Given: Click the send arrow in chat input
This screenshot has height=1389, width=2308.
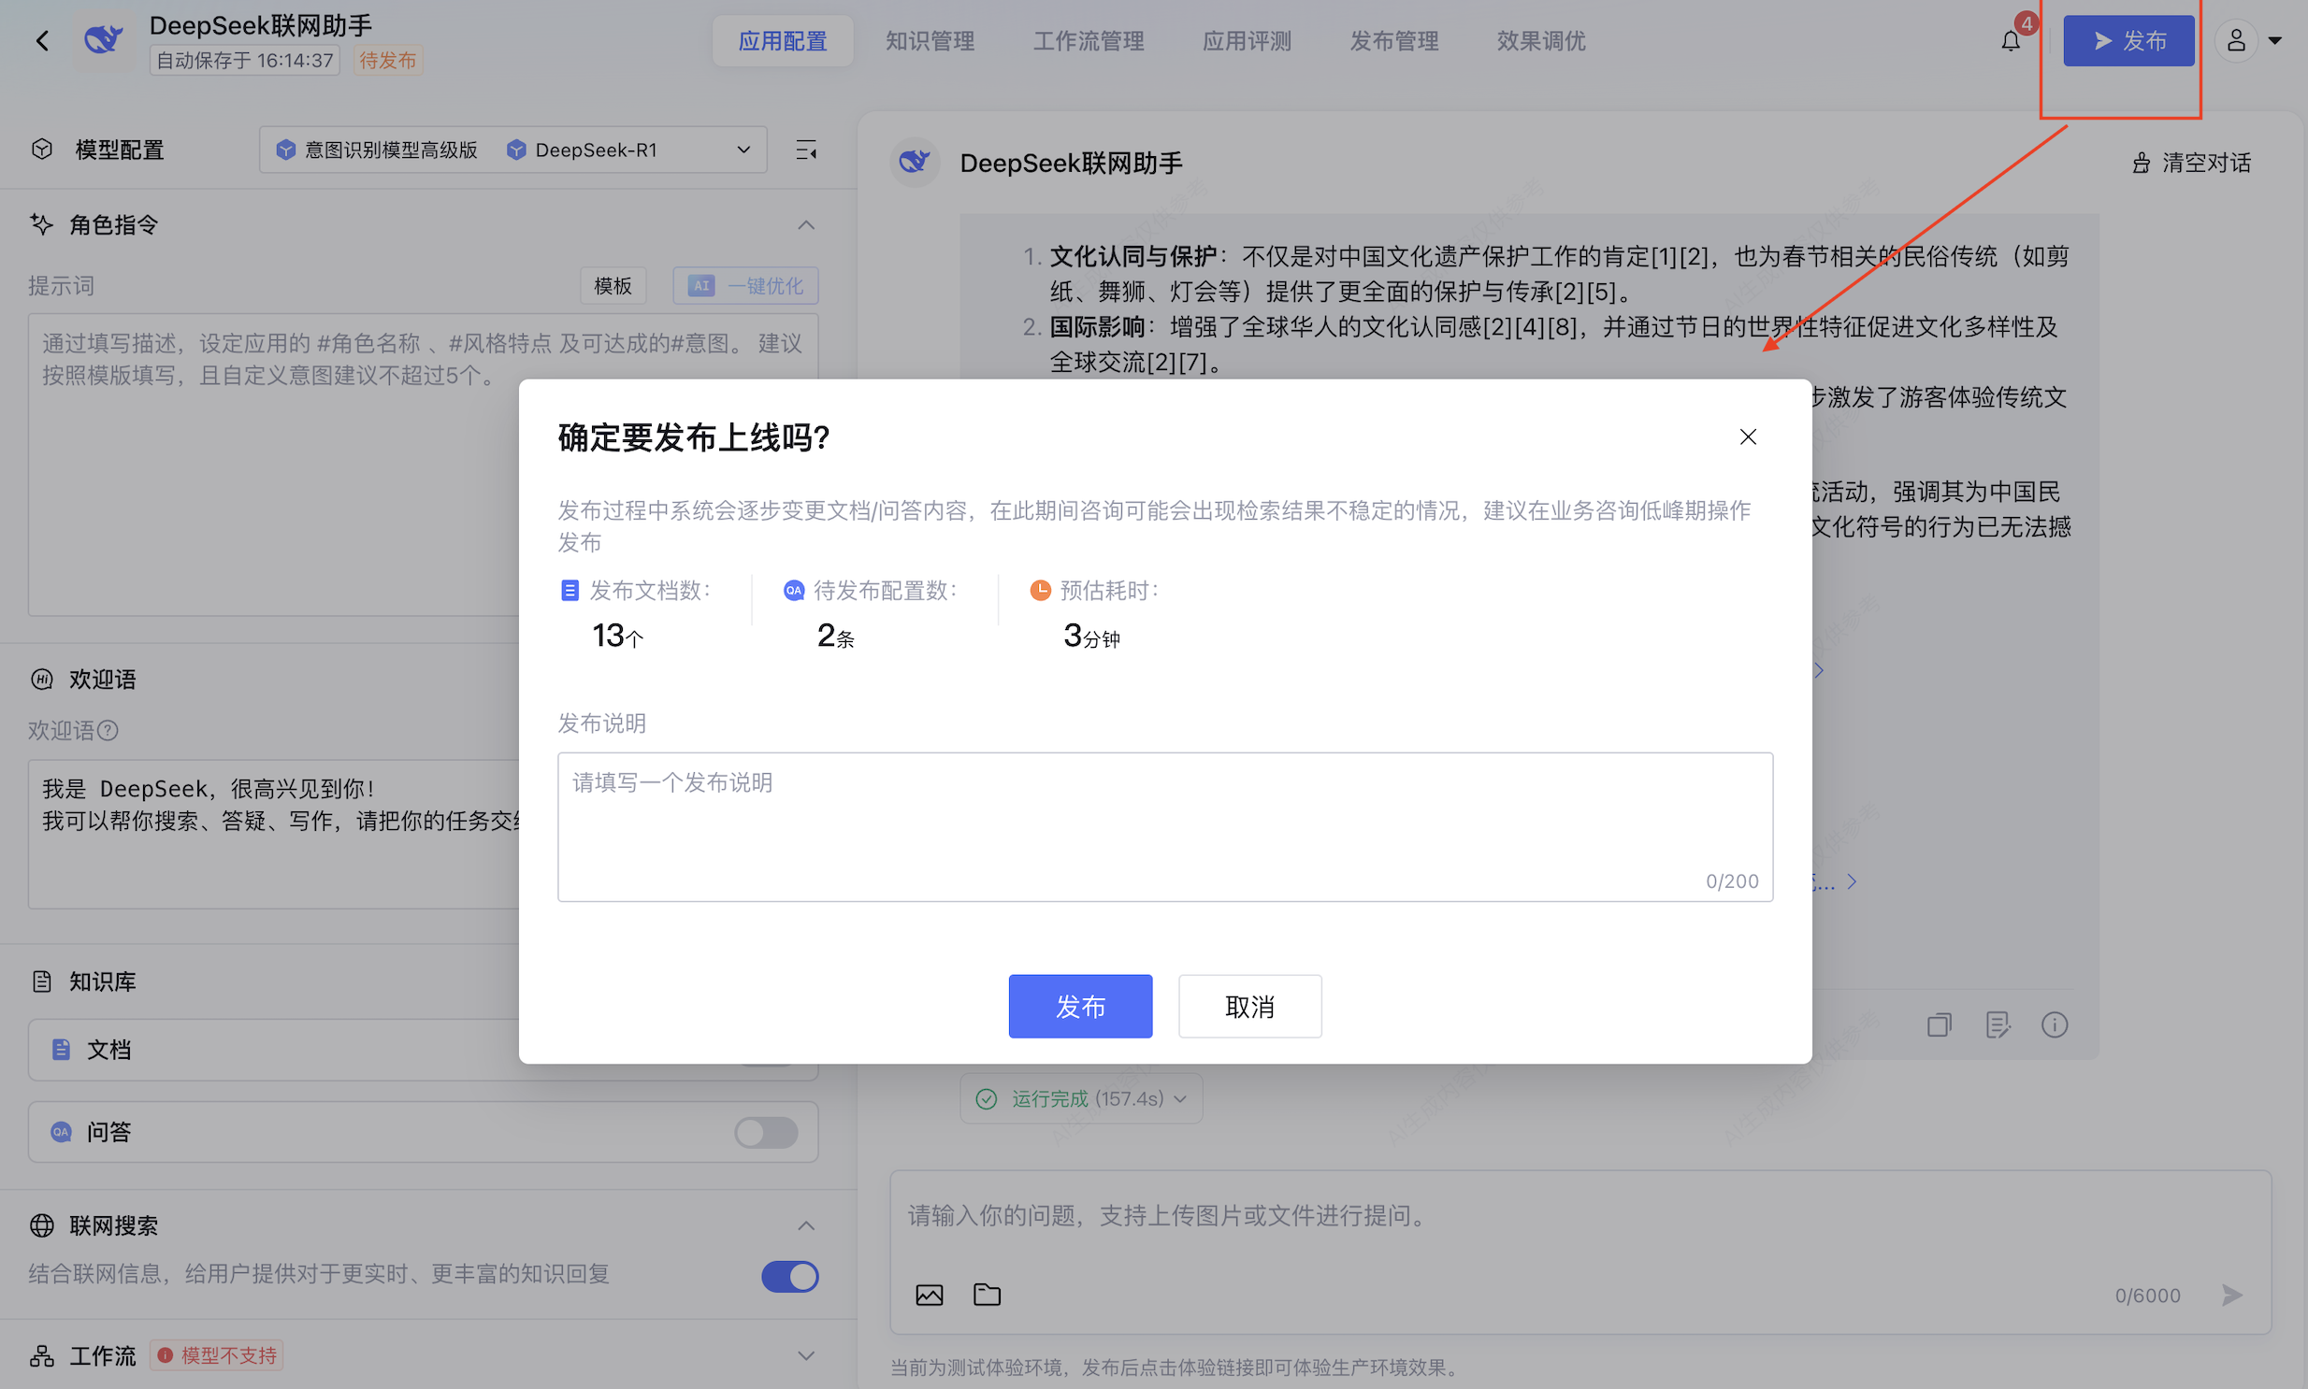Looking at the screenshot, I should click(2232, 1295).
